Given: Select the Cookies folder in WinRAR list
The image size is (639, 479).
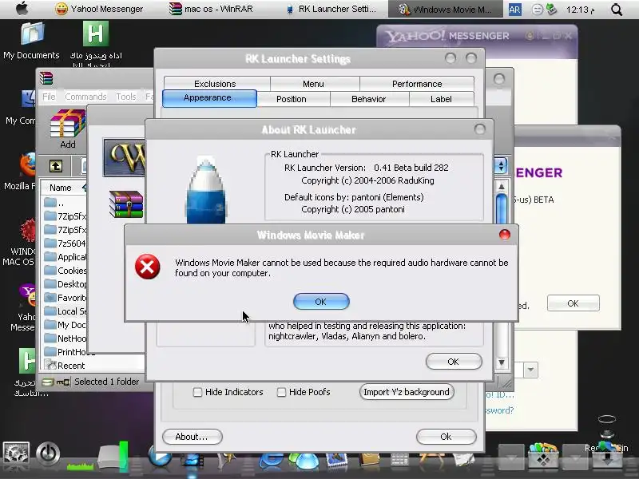Looking at the screenshot, I should [65, 271].
